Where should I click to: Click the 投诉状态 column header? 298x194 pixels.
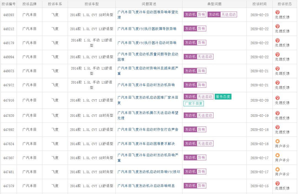point(285,4)
